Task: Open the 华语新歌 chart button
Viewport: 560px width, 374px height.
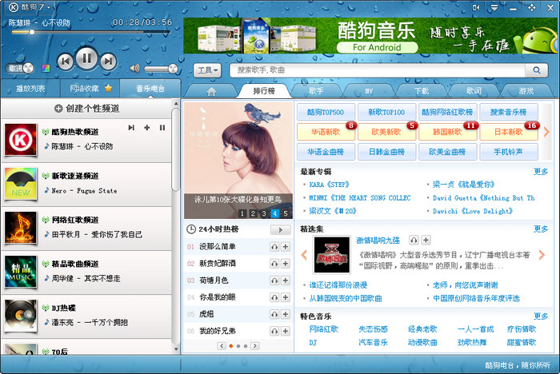Action: 326,132
